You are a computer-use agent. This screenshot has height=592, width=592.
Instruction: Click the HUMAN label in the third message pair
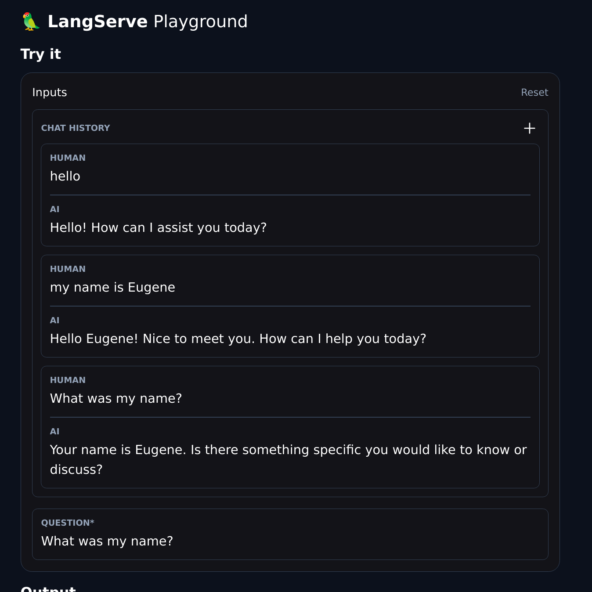(68, 380)
